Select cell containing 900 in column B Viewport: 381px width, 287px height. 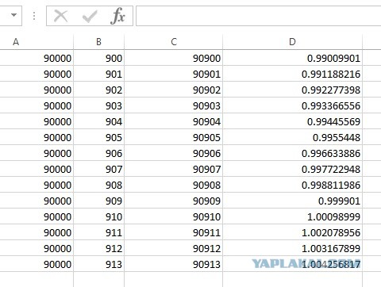point(98,58)
